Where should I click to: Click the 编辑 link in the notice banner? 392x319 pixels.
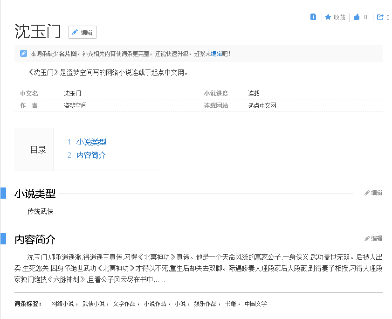(216, 54)
